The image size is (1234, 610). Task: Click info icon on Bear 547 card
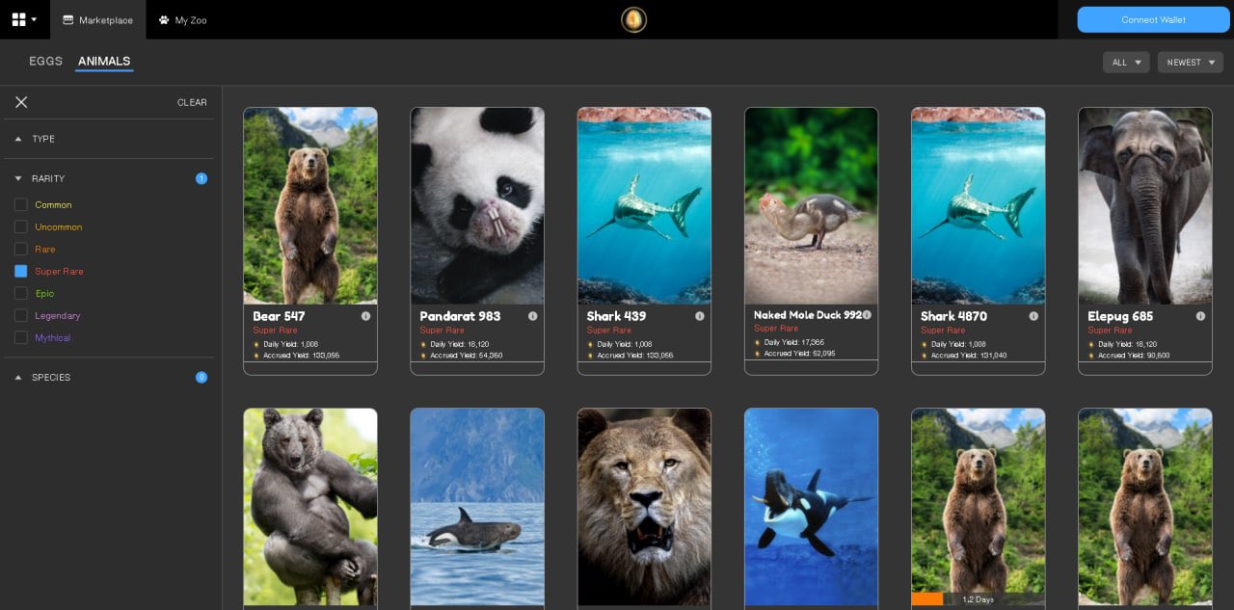366,316
